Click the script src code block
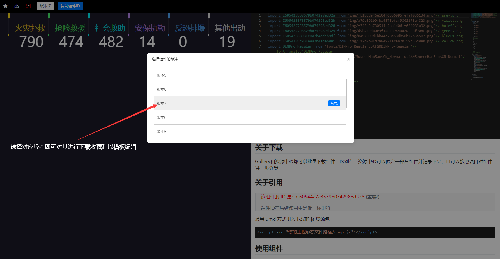500x259 pixels. point(375,232)
